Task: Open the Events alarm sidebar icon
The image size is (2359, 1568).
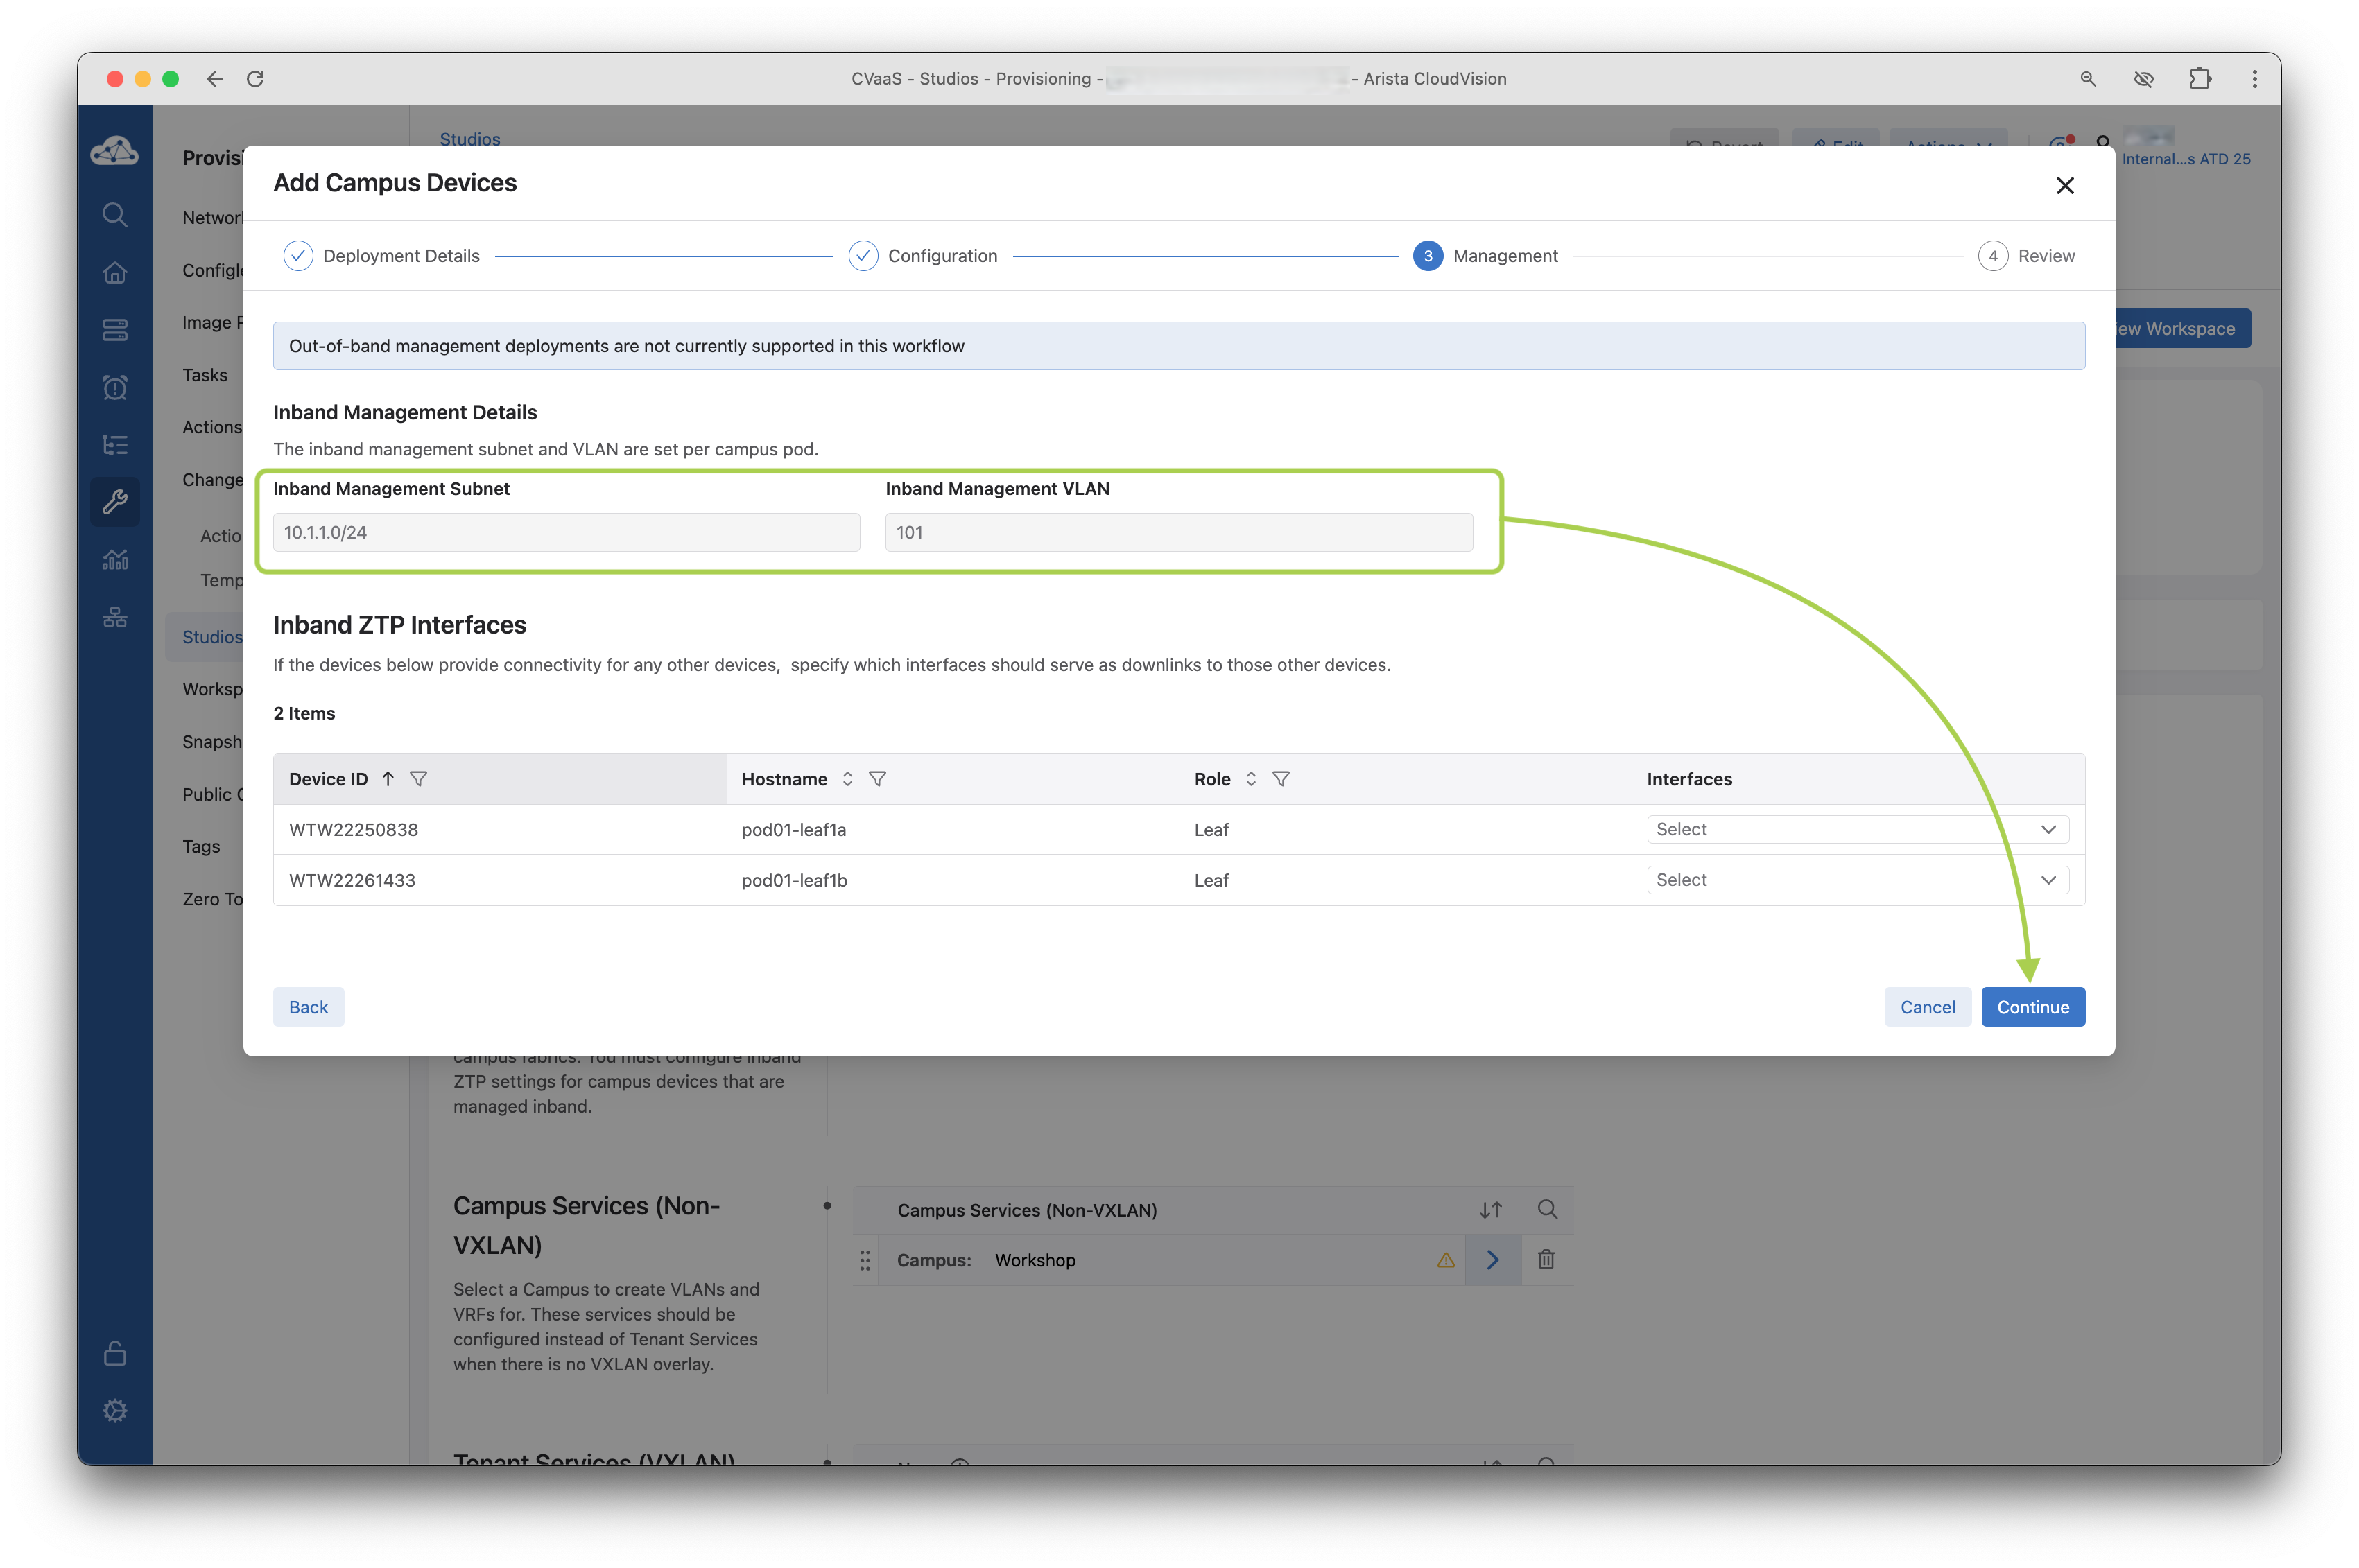Action: (x=115, y=387)
